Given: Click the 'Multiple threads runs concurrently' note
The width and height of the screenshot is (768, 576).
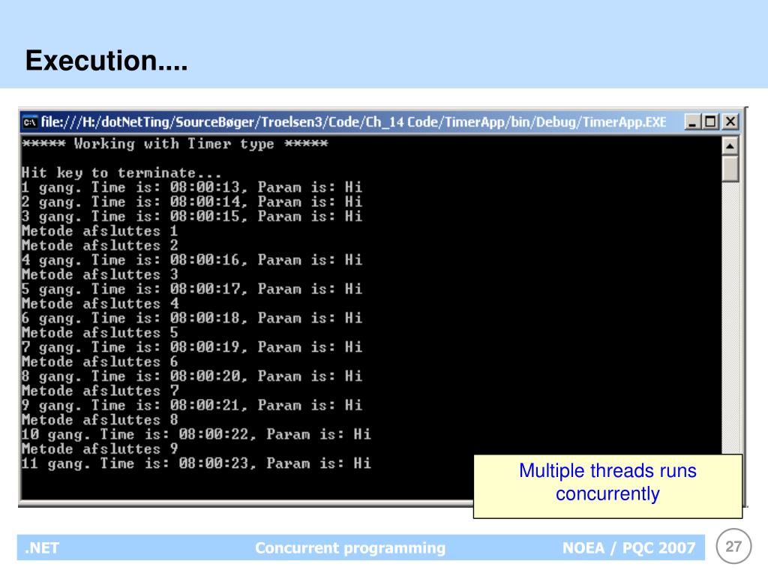Looking at the screenshot, I should 607,486.
